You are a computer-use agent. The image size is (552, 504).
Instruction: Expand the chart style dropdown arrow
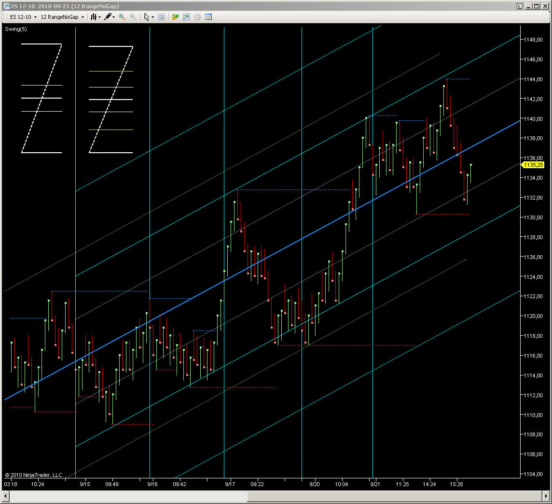pos(99,17)
